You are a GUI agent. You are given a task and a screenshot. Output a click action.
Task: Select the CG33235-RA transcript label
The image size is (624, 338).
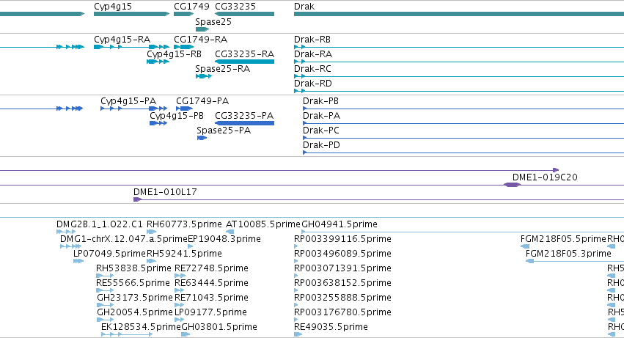pos(244,54)
